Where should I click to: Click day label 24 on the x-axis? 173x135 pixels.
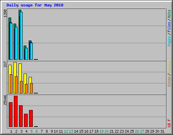tap(127, 131)
